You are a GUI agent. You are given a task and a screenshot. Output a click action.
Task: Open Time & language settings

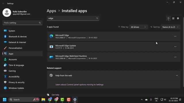(x=22, y=65)
